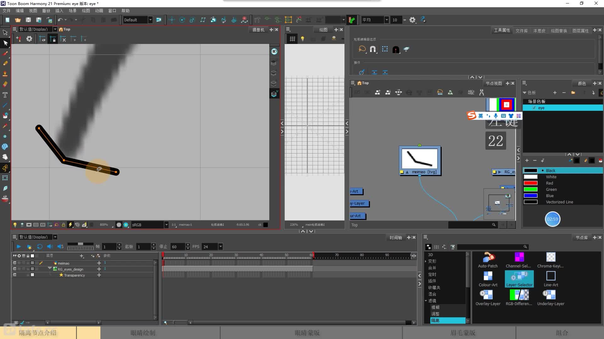Switch to 文件库 tab
This screenshot has width=604, height=339.
(522, 30)
